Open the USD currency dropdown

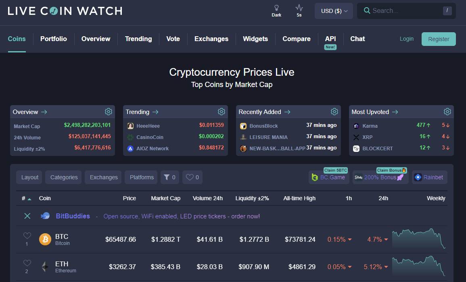click(x=334, y=10)
